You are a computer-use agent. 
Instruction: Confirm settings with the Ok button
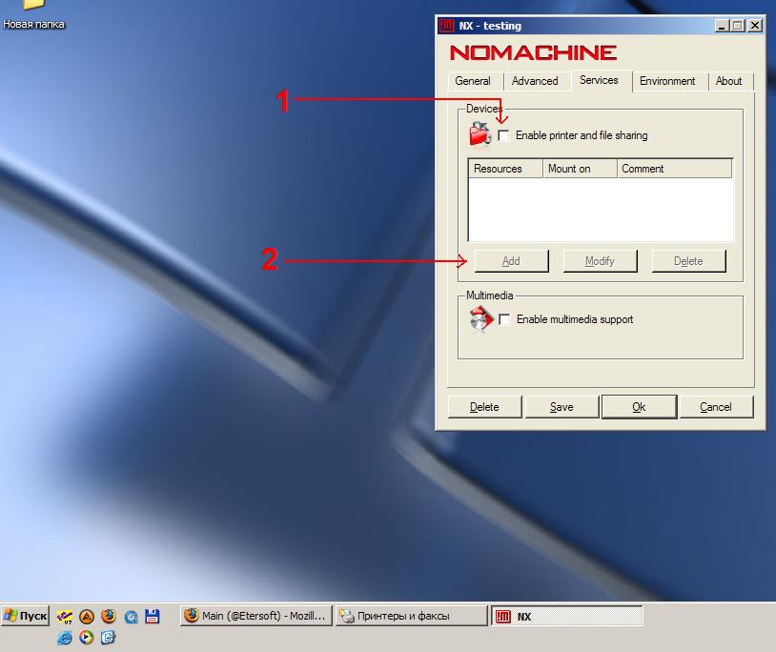pyautogui.click(x=639, y=407)
